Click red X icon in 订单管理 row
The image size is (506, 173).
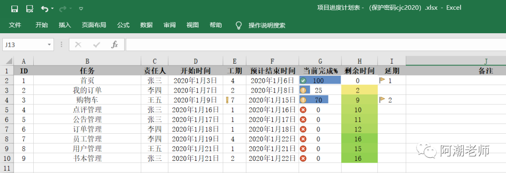(303, 129)
